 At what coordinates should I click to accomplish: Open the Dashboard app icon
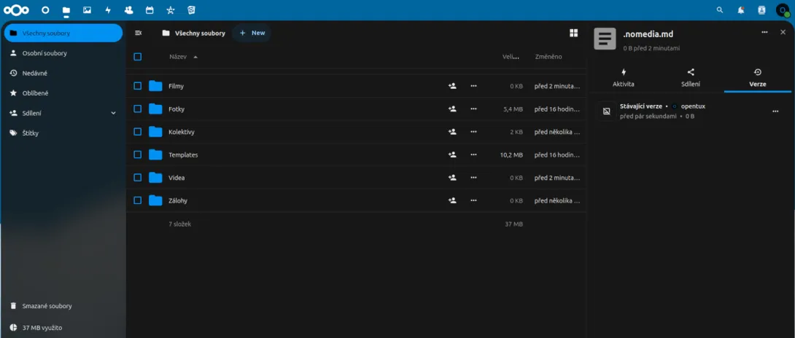(45, 10)
